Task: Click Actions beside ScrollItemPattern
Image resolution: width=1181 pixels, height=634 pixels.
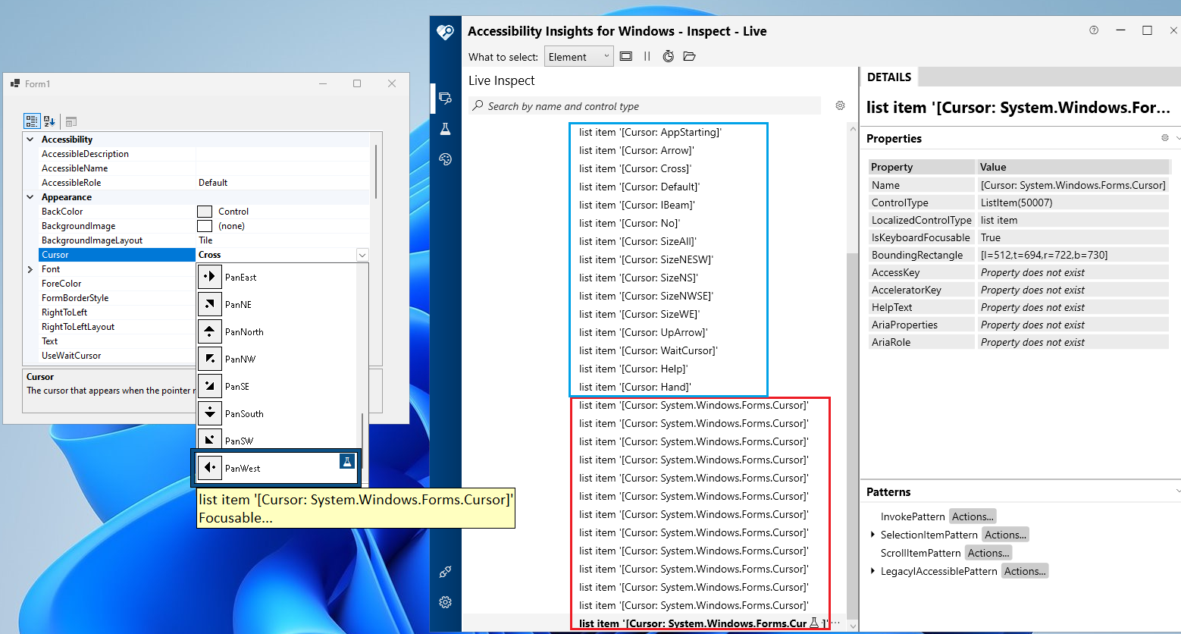Action: coord(988,552)
